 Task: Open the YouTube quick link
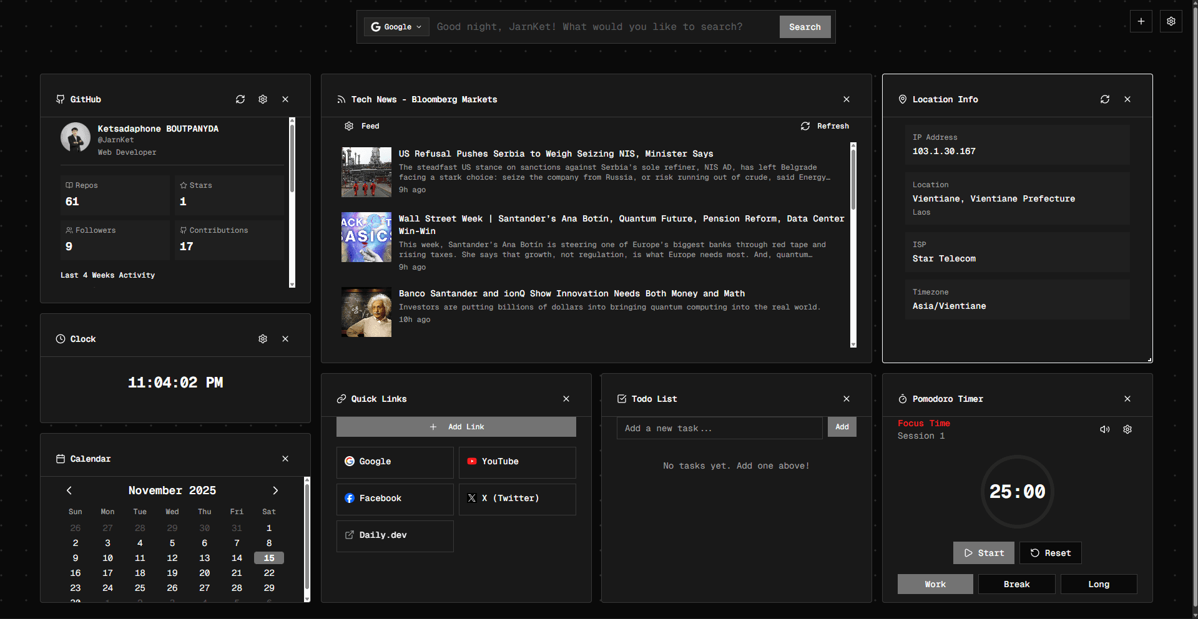[517, 462]
